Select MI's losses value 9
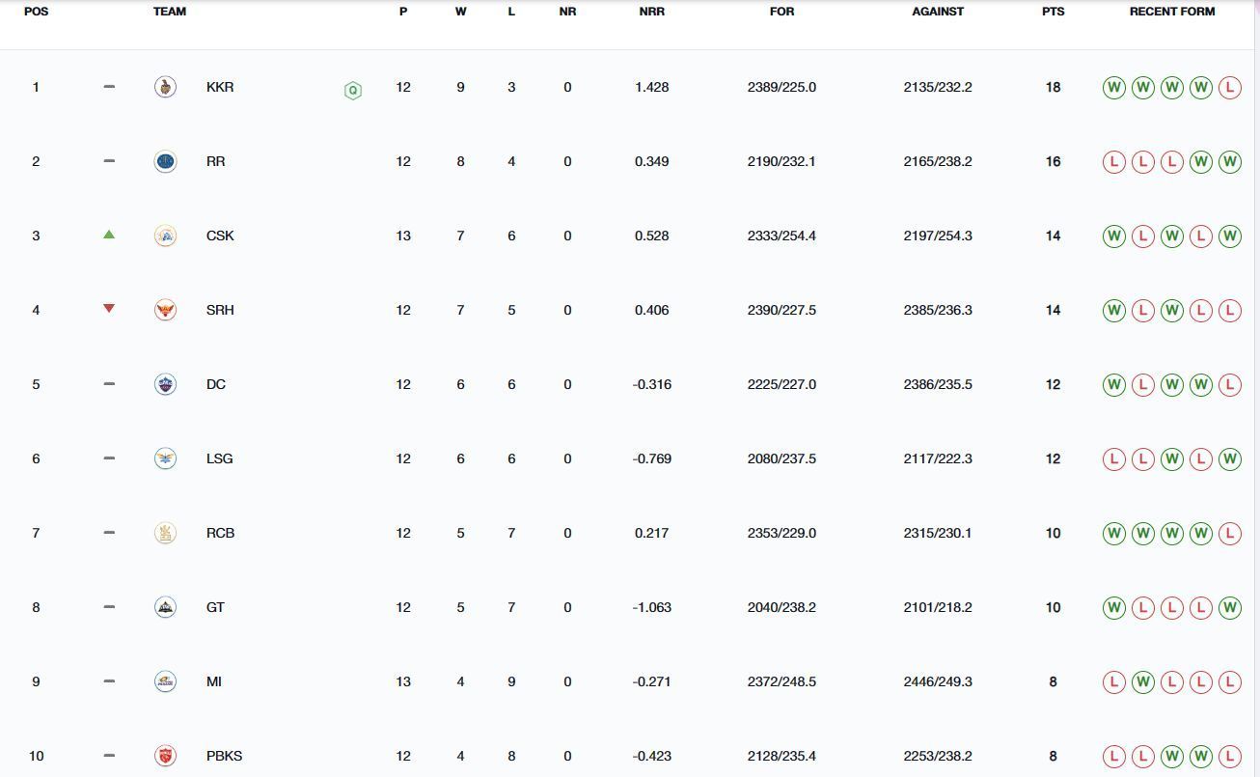 pyautogui.click(x=511, y=681)
